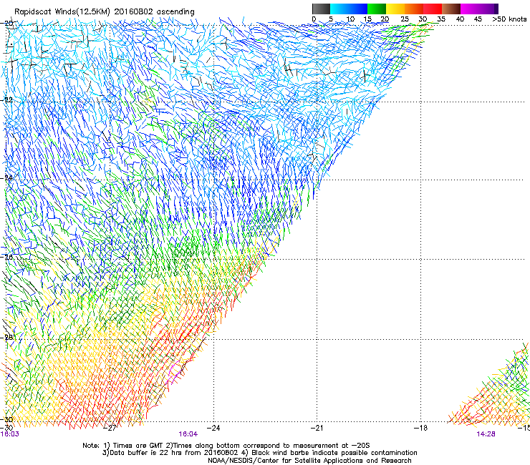Click the '-22' latitude axis label
The width and height of the screenshot is (530, 465).
click(6, 100)
